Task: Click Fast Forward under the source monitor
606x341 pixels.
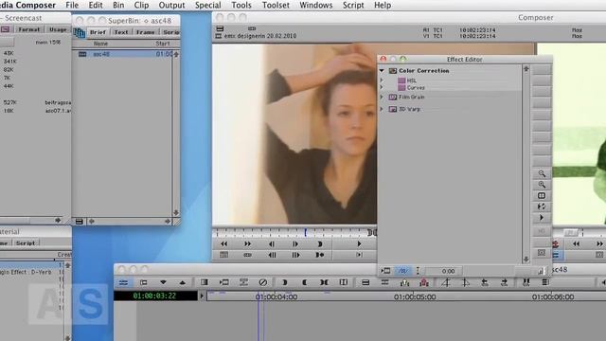Action: coord(247,244)
